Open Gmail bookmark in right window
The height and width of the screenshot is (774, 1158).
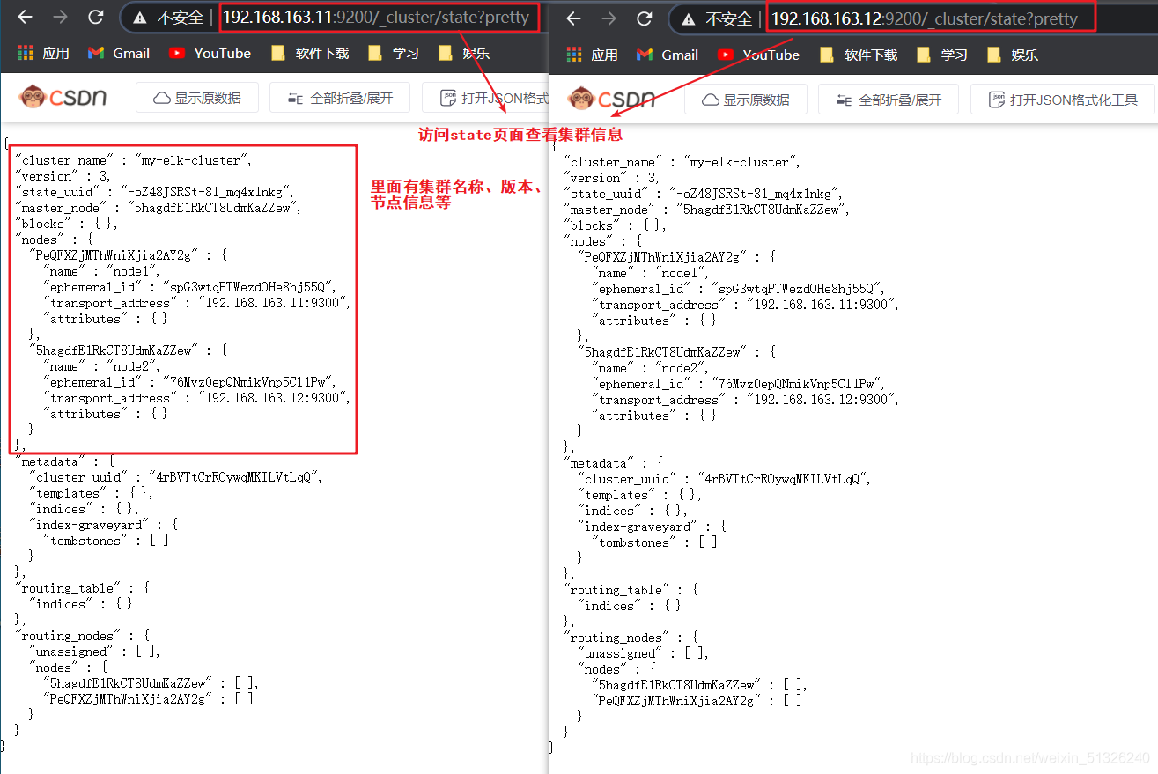[668, 55]
